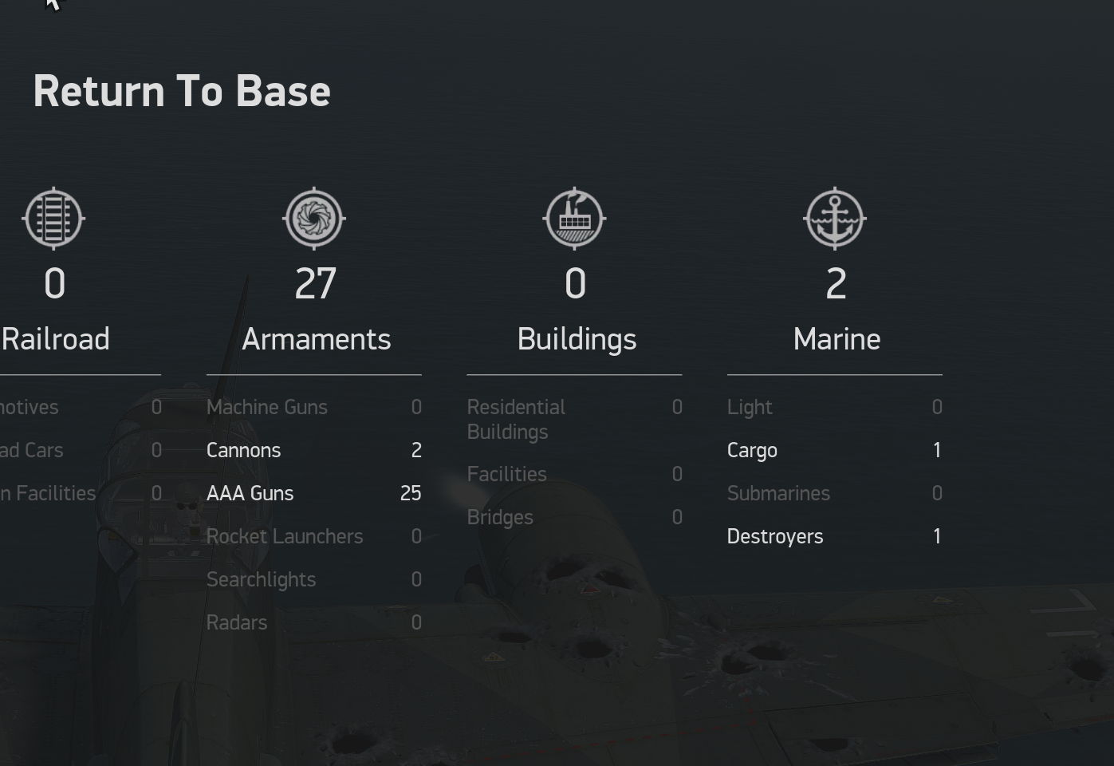This screenshot has height=766, width=1114.
Task: Click the Buildings factory icon
Action: pyautogui.click(x=575, y=219)
